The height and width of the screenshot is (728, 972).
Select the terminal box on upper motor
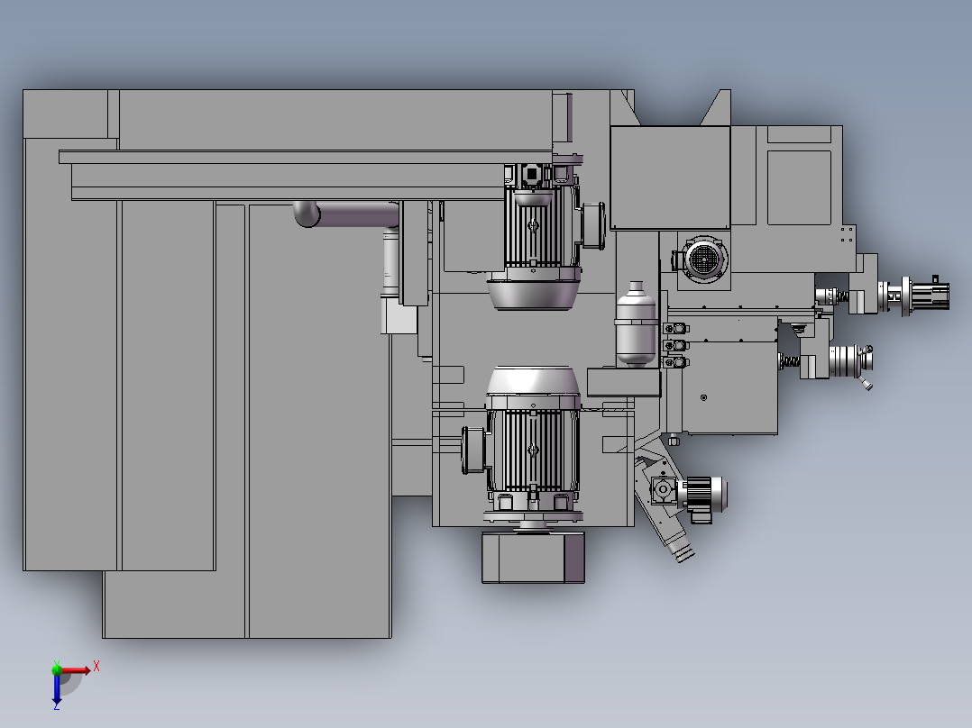click(x=594, y=225)
